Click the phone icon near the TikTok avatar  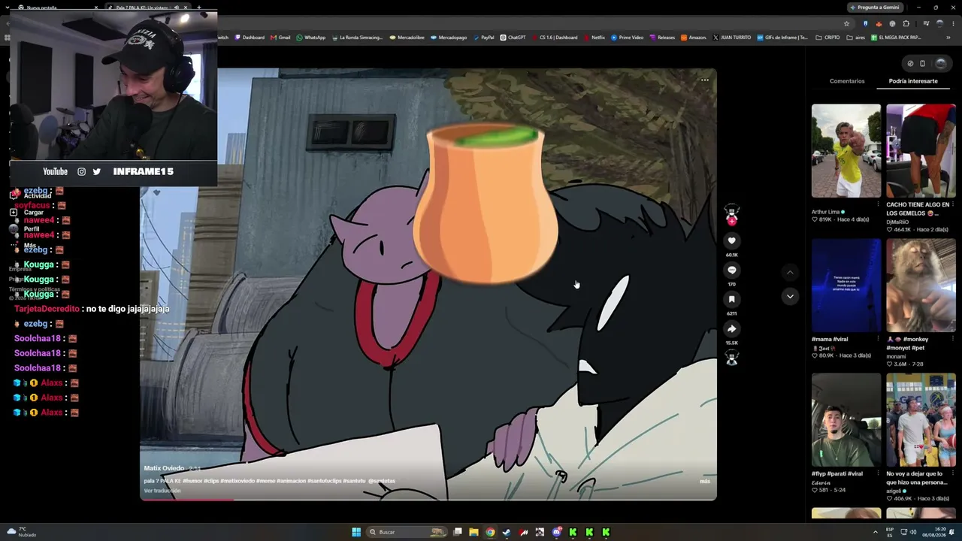[923, 63]
